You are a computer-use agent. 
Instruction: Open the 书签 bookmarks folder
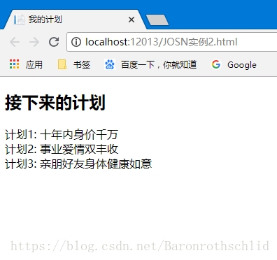click(x=74, y=64)
